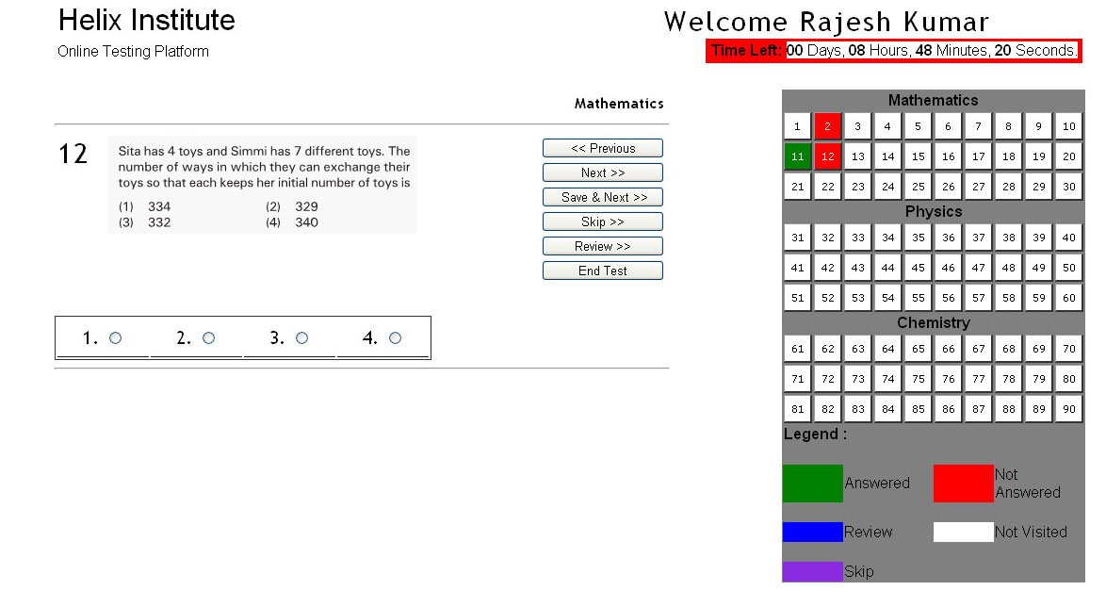
Task: Select current question 12 in palette
Action: point(827,156)
